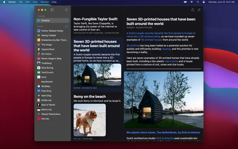Viewport: 238px width, 149px height.
Task: Open the share icon in article toolbar
Action: point(192,10)
